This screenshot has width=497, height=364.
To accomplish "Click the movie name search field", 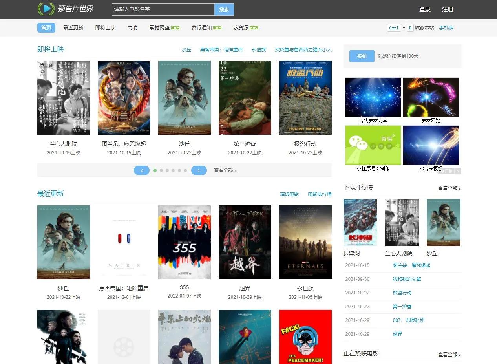I will pos(163,9).
